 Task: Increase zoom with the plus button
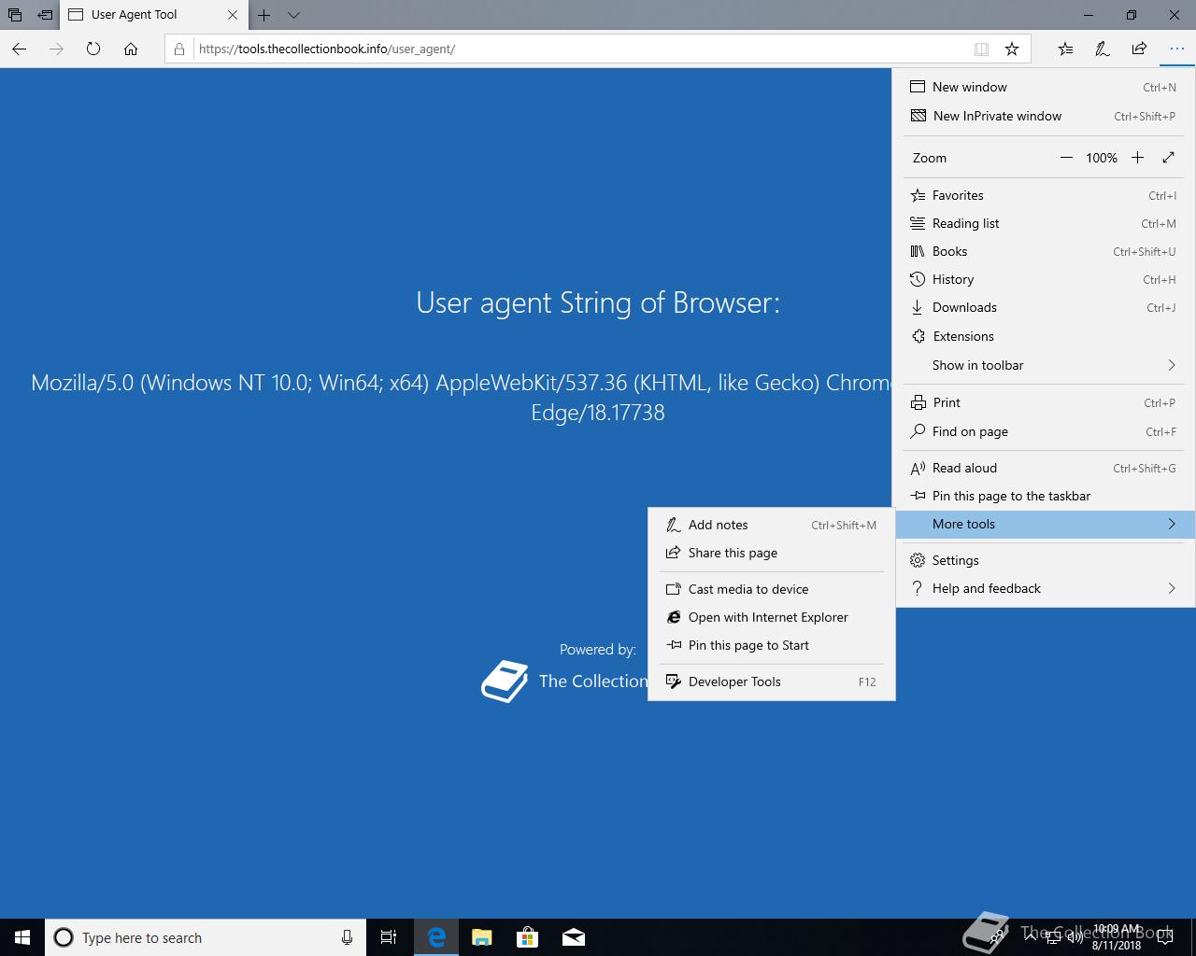1137,158
